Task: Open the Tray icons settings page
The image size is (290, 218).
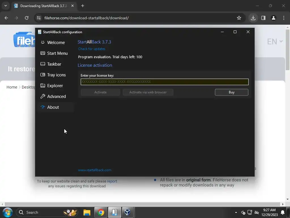Action: 56,75
